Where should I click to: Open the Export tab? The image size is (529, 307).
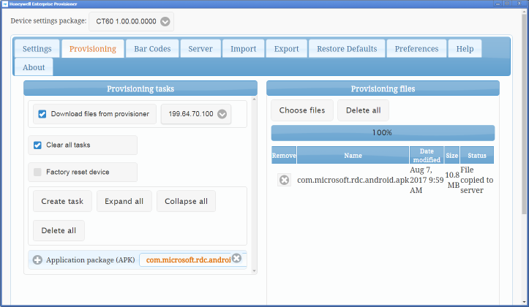[286, 49]
